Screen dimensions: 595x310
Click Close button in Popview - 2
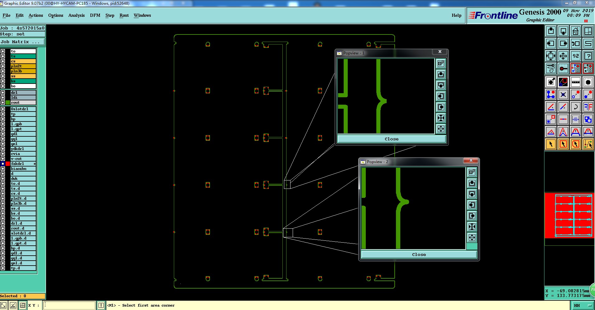pos(419,254)
